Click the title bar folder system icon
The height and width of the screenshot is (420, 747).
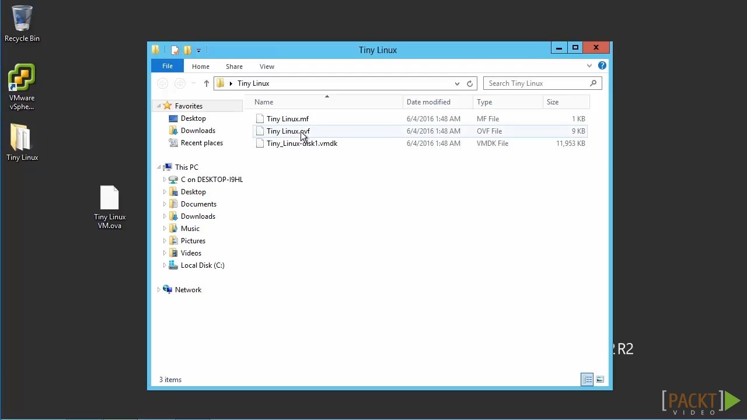coord(156,50)
